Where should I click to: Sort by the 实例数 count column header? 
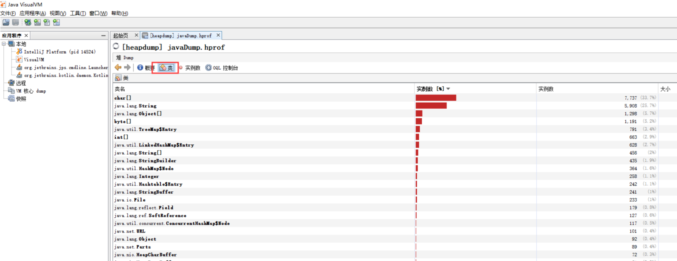pyautogui.click(x=597, y=89)
